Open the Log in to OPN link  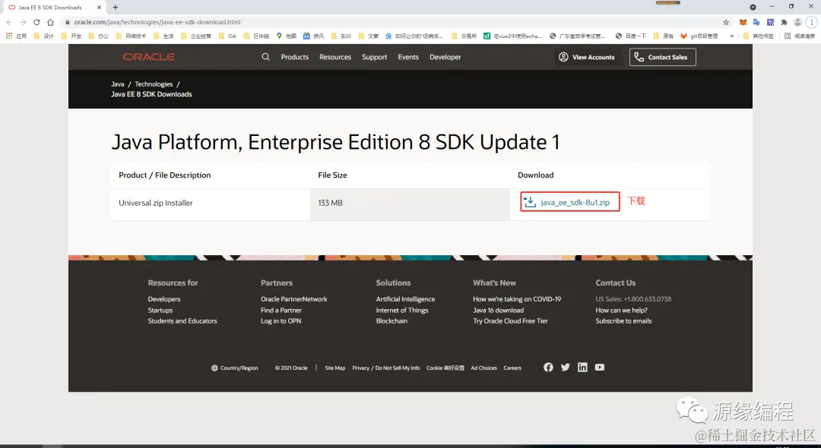tap(281, 321)
